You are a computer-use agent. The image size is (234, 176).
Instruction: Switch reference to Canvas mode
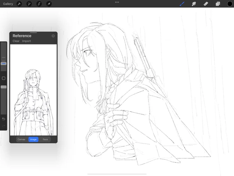pyautogui.click(x=21, y=139)
